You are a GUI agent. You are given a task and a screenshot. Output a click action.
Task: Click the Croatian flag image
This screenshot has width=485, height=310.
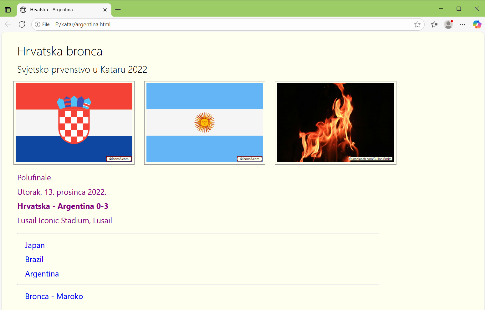pos(74,123)
